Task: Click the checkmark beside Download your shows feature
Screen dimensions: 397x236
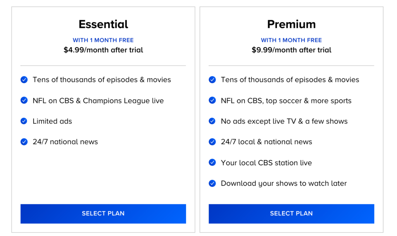Action: click(212, 183)
